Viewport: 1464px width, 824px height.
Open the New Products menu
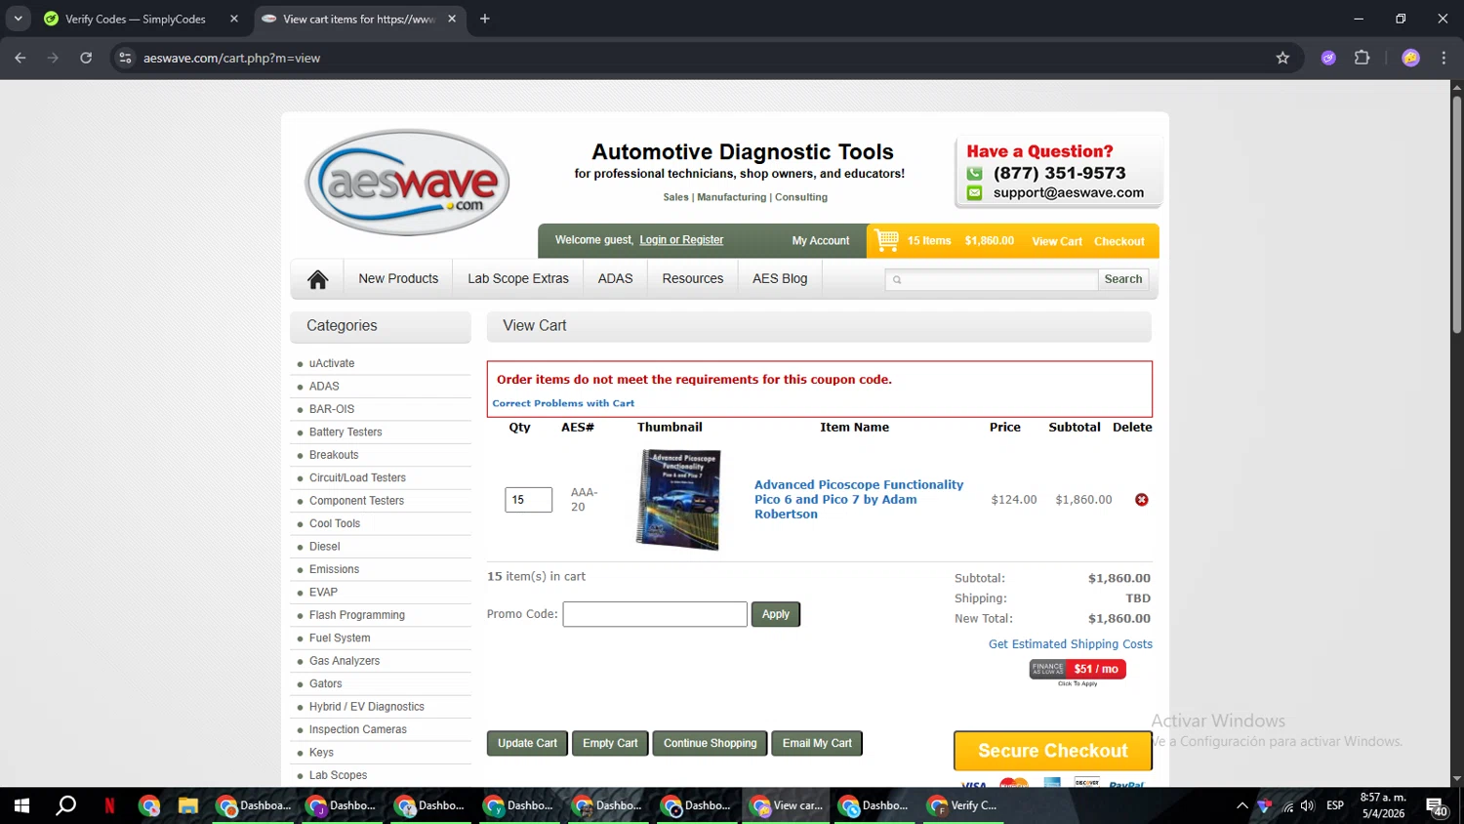(x=398, y=279)
